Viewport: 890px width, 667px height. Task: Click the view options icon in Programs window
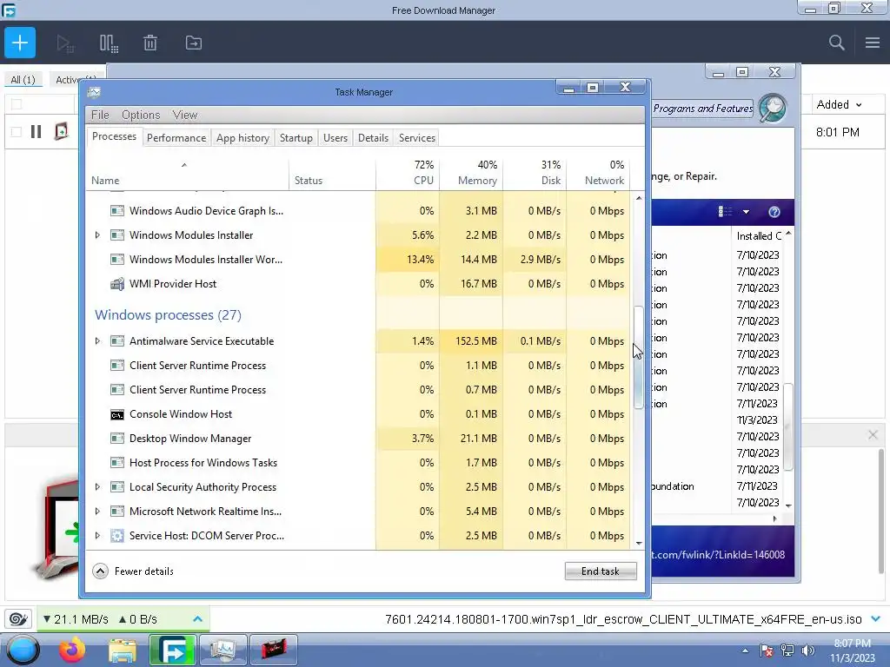(725, 212)
